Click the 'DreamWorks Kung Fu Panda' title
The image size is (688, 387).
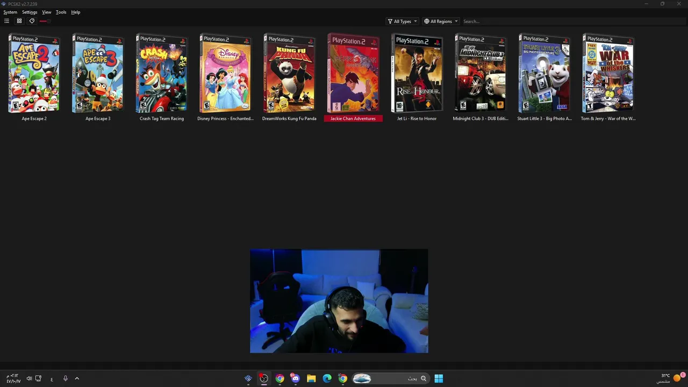[x=289, y=118]
